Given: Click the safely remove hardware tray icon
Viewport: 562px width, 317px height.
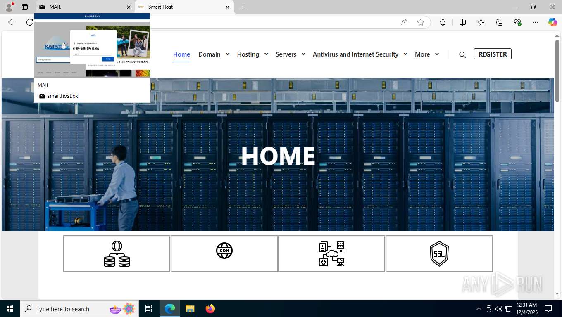Looking at the screenshot, I should 489,309.
